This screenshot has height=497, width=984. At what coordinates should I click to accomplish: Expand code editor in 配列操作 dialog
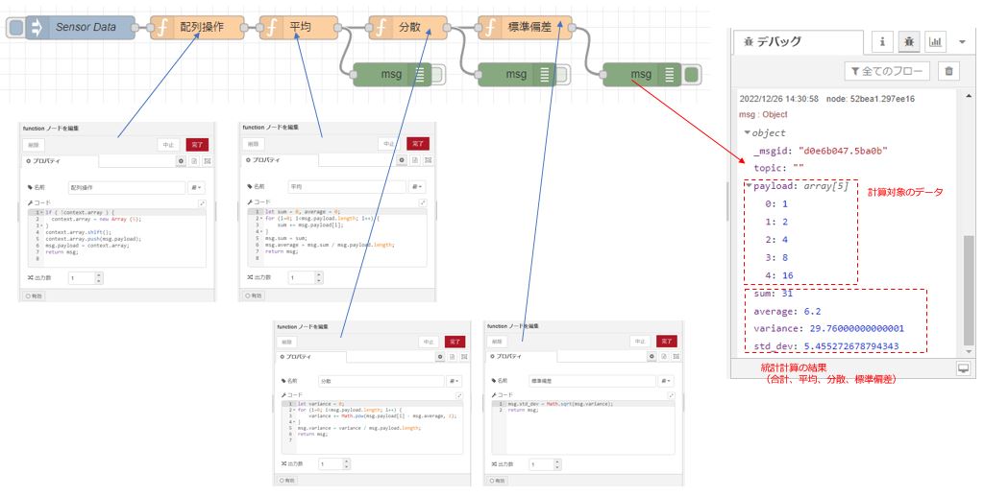point(203,202)
